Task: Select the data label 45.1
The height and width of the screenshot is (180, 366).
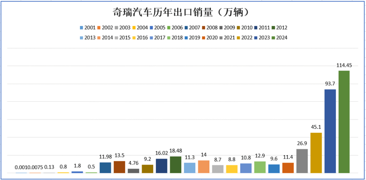Action: tap(316, 128)
